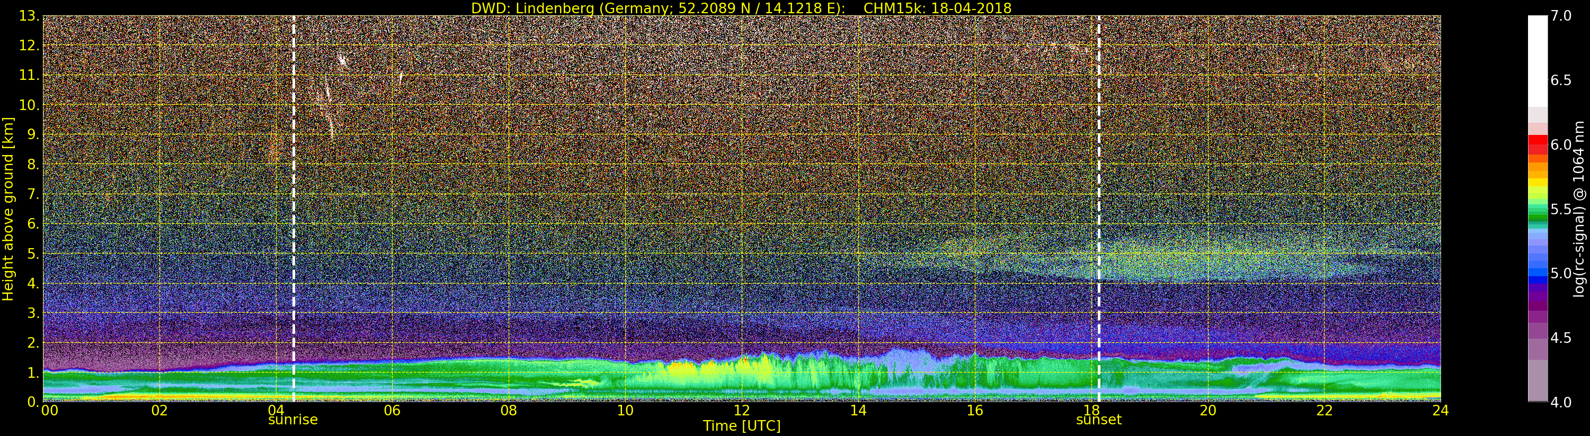Click the '3.' tick on the height axis

(33, 313)
